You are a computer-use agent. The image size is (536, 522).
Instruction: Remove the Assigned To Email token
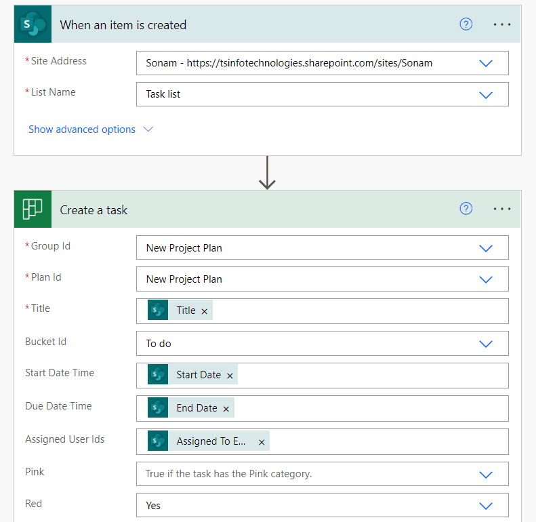[262, 442]
